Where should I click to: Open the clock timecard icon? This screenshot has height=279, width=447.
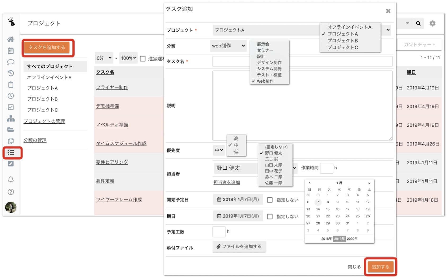tap(11, 96)
